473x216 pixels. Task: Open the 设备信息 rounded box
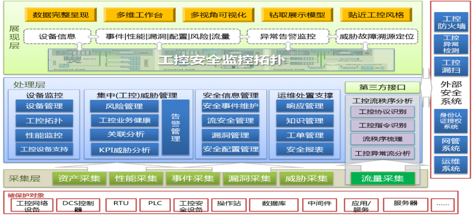pyautogui.click(x=57, y=36)
